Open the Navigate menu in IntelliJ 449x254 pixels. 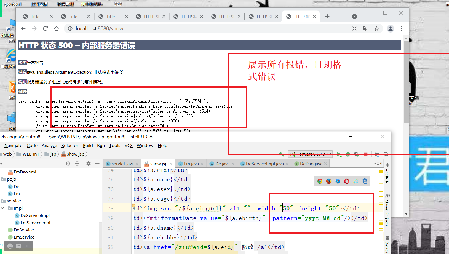(13, 145)
